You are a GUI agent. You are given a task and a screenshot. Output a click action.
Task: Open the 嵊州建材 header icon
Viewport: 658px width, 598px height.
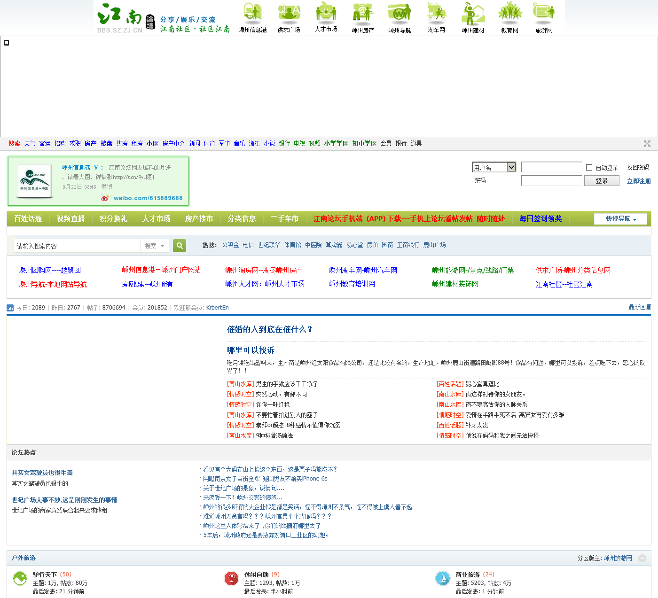click(473, 17)
